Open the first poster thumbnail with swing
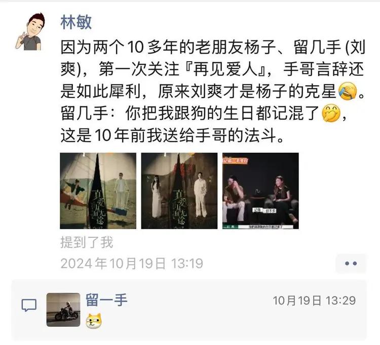Screen dimensions: 380x345 (x=98, y=191)
